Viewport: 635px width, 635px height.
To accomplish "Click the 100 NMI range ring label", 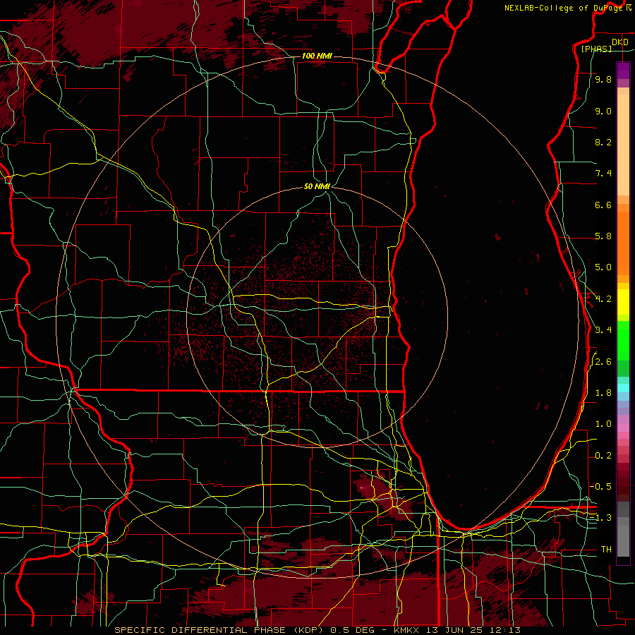I will (x=317, y=56).
